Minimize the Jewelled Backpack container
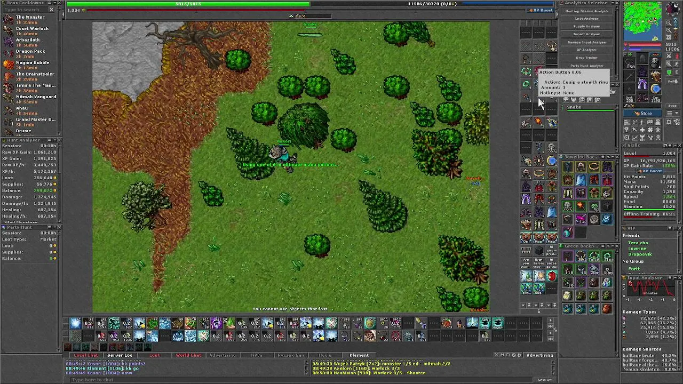 pos(613,156)
